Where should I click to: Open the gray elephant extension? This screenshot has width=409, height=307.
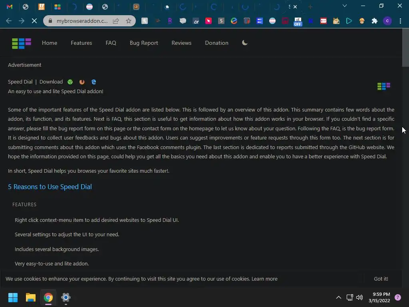183,21
